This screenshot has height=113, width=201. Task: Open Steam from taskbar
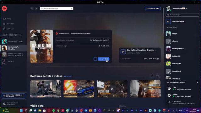(x=72, y=110)
